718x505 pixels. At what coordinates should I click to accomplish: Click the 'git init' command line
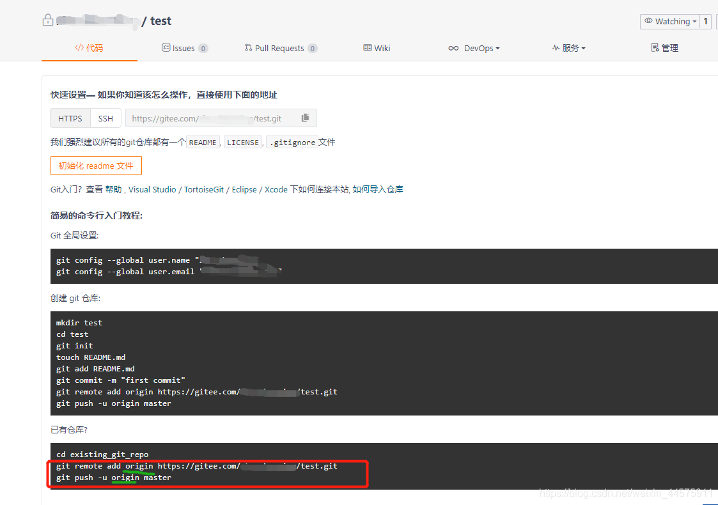point(75,346)
